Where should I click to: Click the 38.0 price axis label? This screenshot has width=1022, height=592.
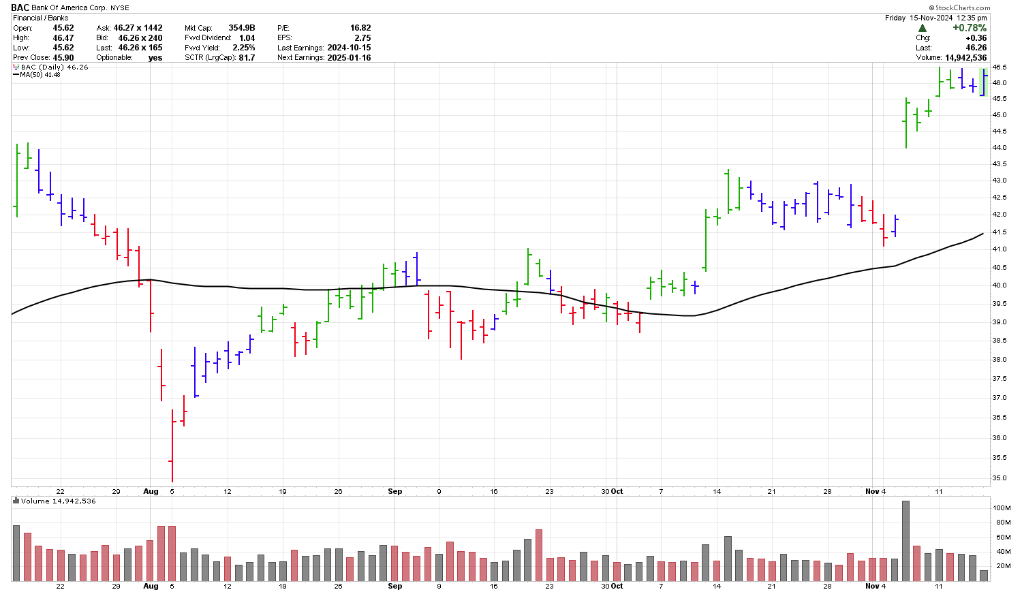pos(999,360)
